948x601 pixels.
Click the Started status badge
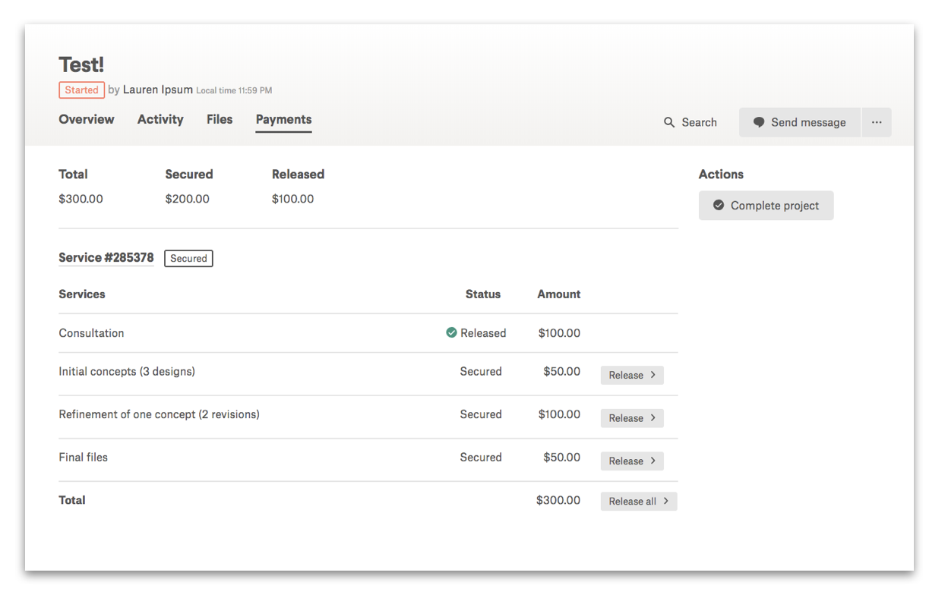pos(81,90)
